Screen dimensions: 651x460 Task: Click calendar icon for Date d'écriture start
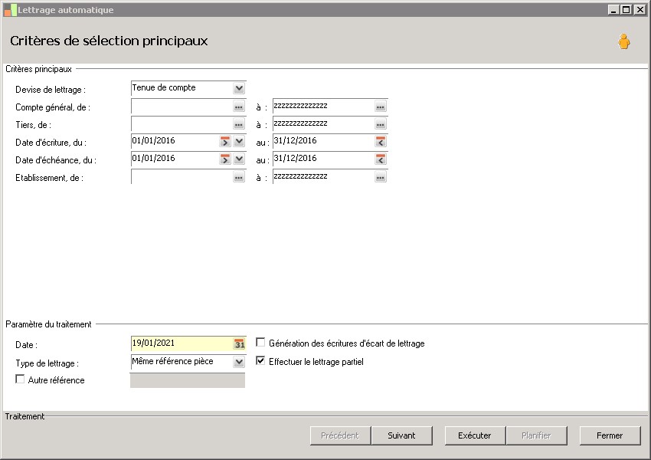pyautogui.click(x=225, y=142)
